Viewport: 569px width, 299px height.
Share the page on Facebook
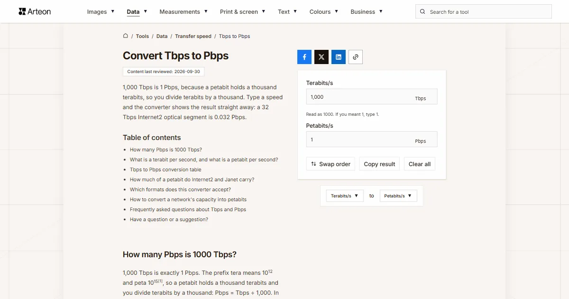pos(304,57)
